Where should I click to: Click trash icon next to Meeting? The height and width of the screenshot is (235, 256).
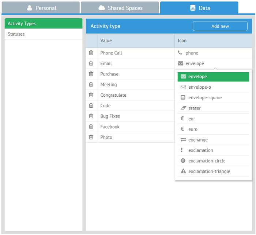pos(91,85)
